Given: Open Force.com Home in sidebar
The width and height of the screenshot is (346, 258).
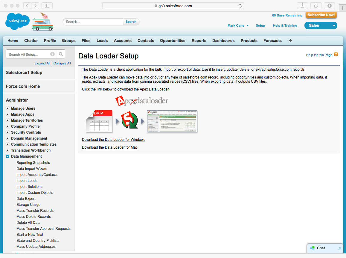Looking at the screenshot, I should (x=23, y=86).
